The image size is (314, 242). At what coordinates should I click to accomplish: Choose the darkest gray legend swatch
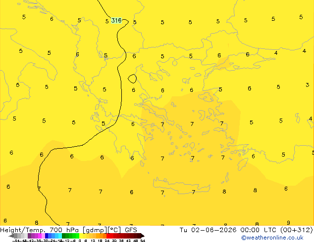pos(16,236)
